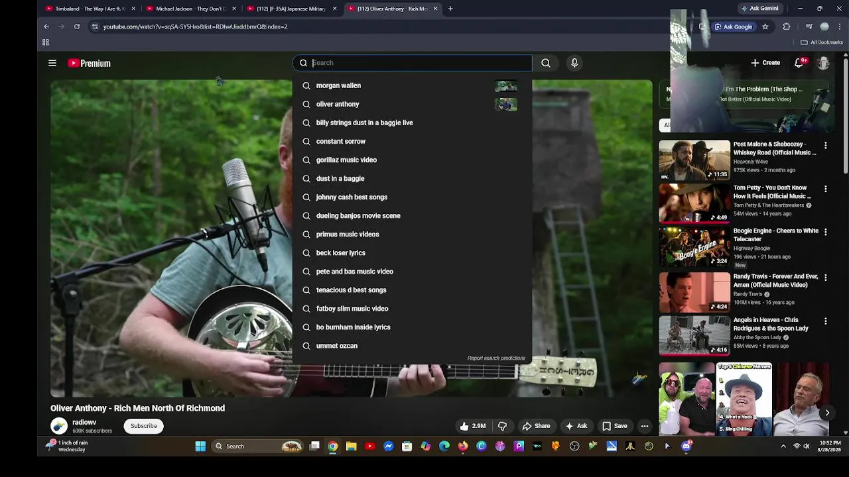Pick 'pete and bas music video' suggestion
This screenshot has width=849, height=477.
pos(412,271)
